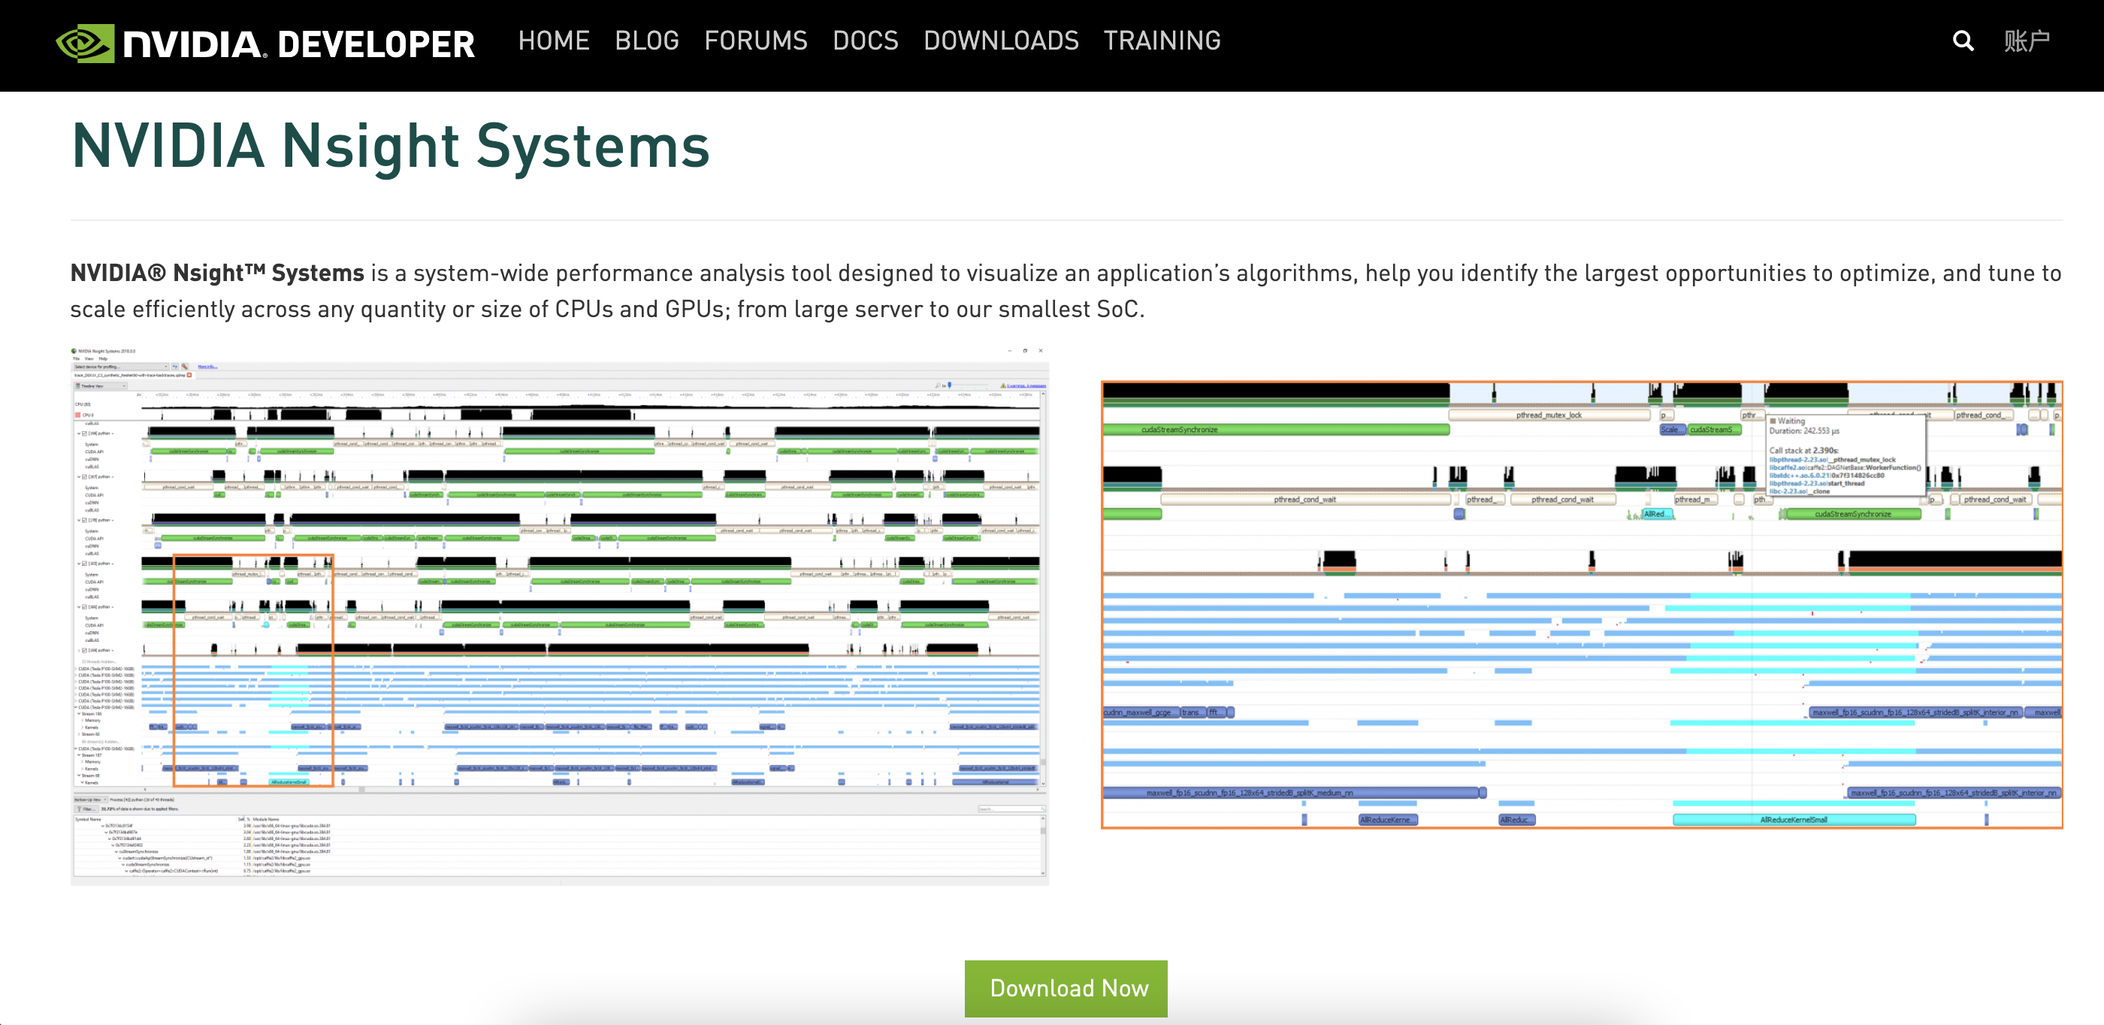Click the Nsight Systems application icon in titlebar

point(74,351)
